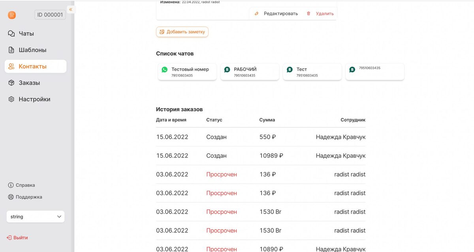Image resolution: width=474 pixels, height=252 pixels.
Task: Open the Справка help link
Action: (25, 185)
